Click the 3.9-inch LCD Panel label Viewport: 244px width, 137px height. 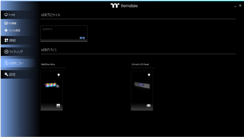[140, 64]
